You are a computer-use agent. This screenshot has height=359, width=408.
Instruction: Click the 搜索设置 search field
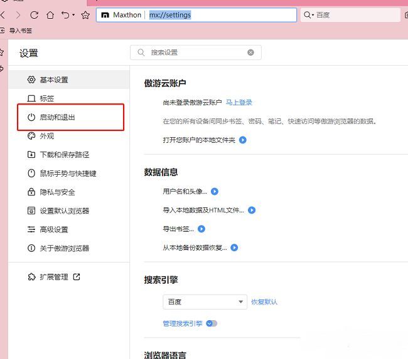[x=195, y=53]
